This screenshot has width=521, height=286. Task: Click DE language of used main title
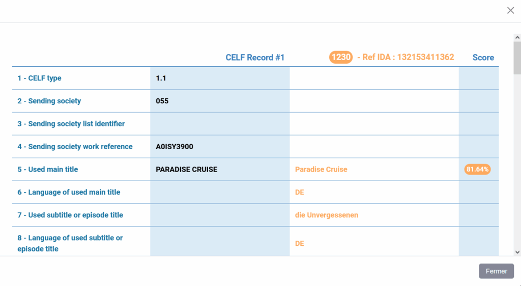coord(299,192)
